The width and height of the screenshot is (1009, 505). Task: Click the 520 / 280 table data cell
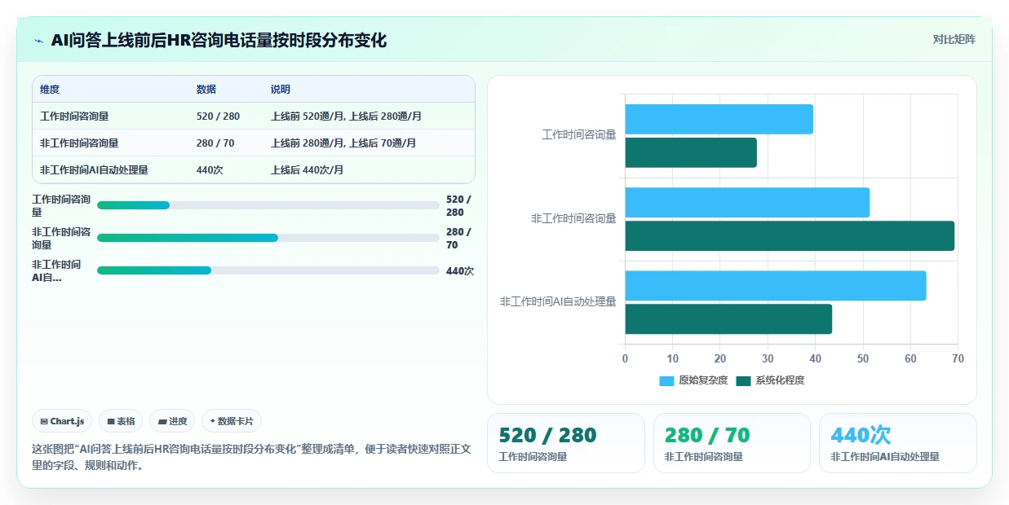tap(216, 116)
